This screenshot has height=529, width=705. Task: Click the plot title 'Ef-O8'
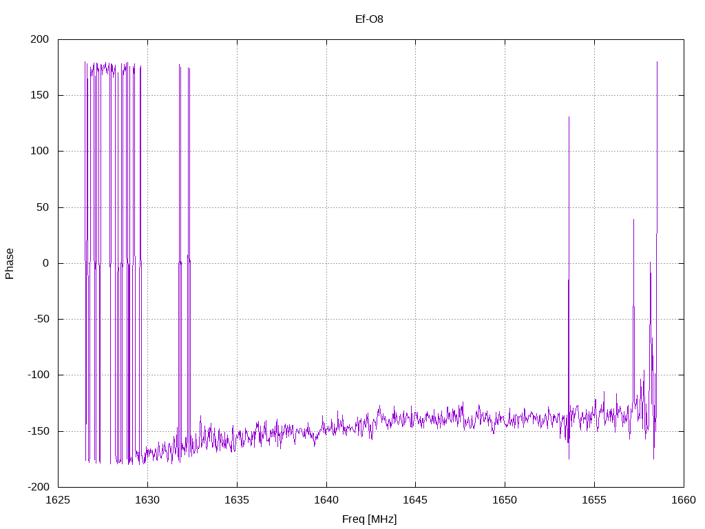[x=369, y=19]
